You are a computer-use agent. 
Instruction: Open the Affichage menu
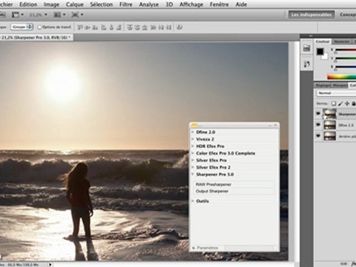191,4
